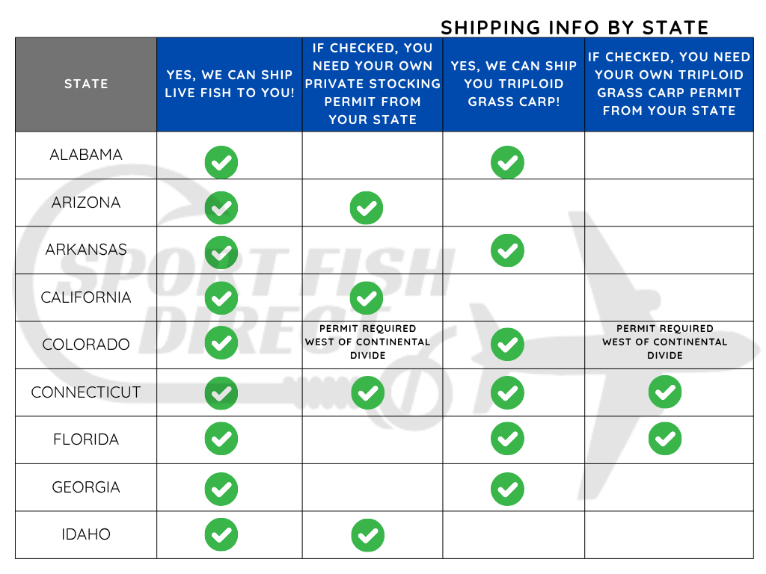This screenshot has width=766, height=574.
Task: Select the CONNECTICUT state label
Action: [86, 392]
